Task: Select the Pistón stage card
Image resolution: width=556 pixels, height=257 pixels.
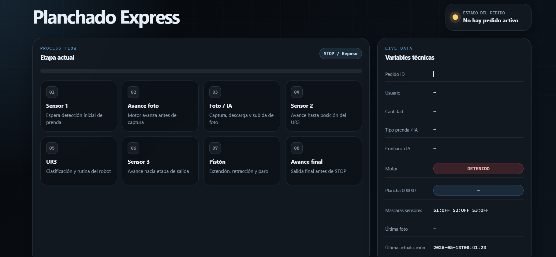Action: tap(242, 161)
